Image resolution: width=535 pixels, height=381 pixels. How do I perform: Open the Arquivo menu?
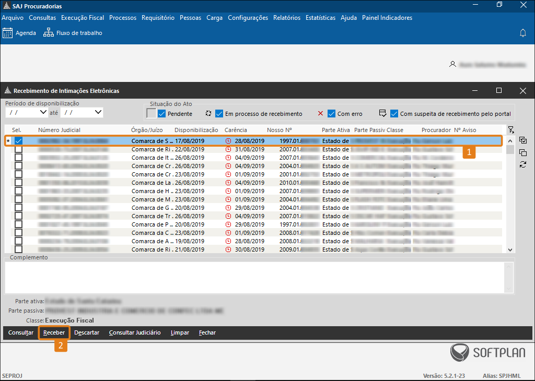13,18
